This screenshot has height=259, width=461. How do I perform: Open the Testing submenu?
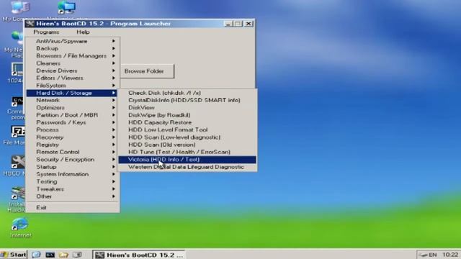(x=73, y=182)
